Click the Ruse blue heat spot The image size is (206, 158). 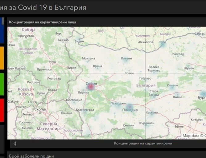pos(162,45)
